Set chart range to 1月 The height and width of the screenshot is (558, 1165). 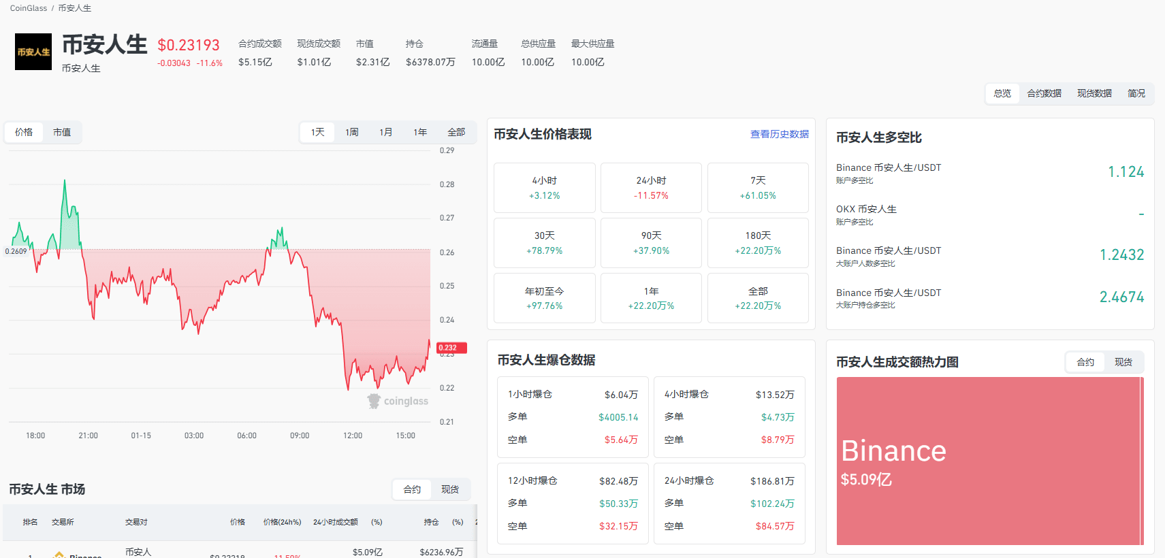pyautogui.click(x=386, y=132)
